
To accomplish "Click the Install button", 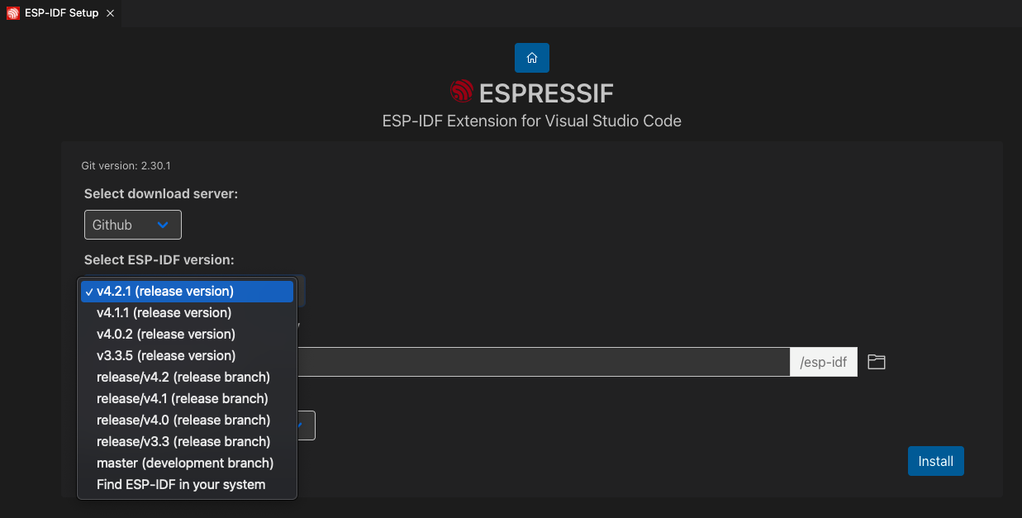I will point(935,461).
